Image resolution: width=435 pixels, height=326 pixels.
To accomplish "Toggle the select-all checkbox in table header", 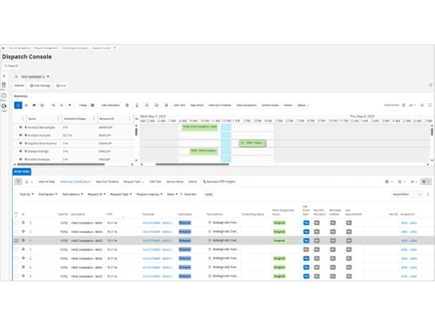I will (16, 214).
